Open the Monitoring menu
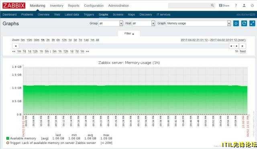Viewport: 257px width, 149px height. pyautogui.click(x=37, y=6)
